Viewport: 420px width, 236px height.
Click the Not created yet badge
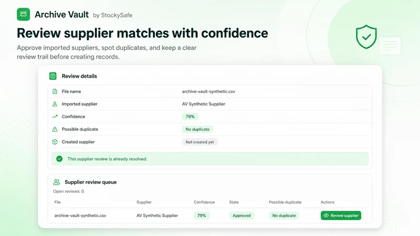click(x=199, y=142)
